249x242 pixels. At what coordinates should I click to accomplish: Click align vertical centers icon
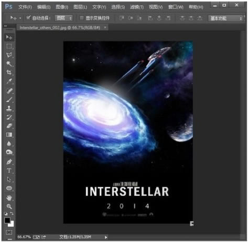coord(131,18)
